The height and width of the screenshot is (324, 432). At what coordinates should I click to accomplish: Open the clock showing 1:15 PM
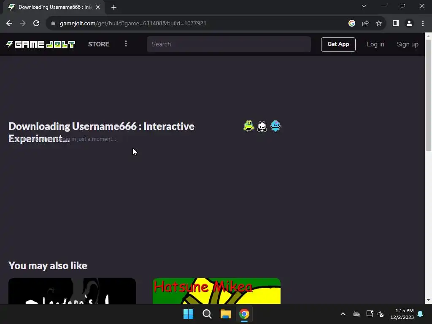click(402, 314)
